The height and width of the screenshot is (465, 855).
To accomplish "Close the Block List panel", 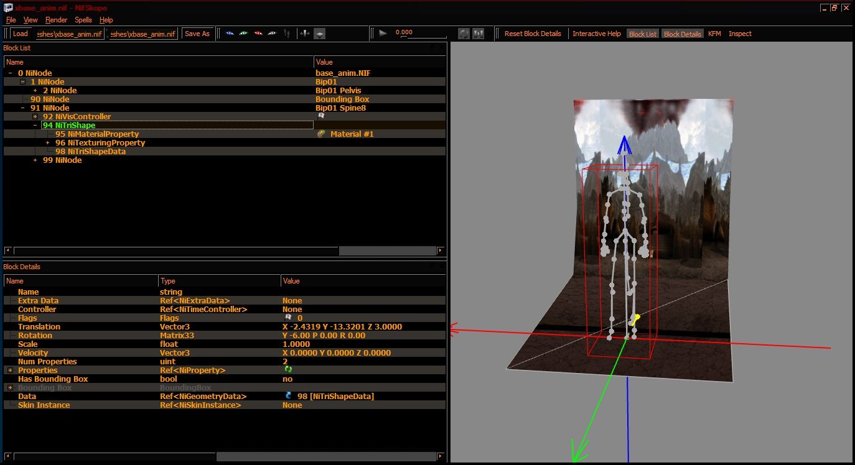I will [442, 48].
